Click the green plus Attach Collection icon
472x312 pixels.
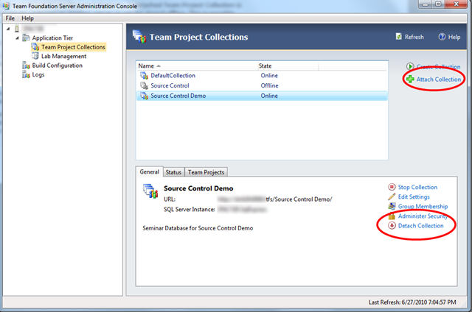[409, 79]
